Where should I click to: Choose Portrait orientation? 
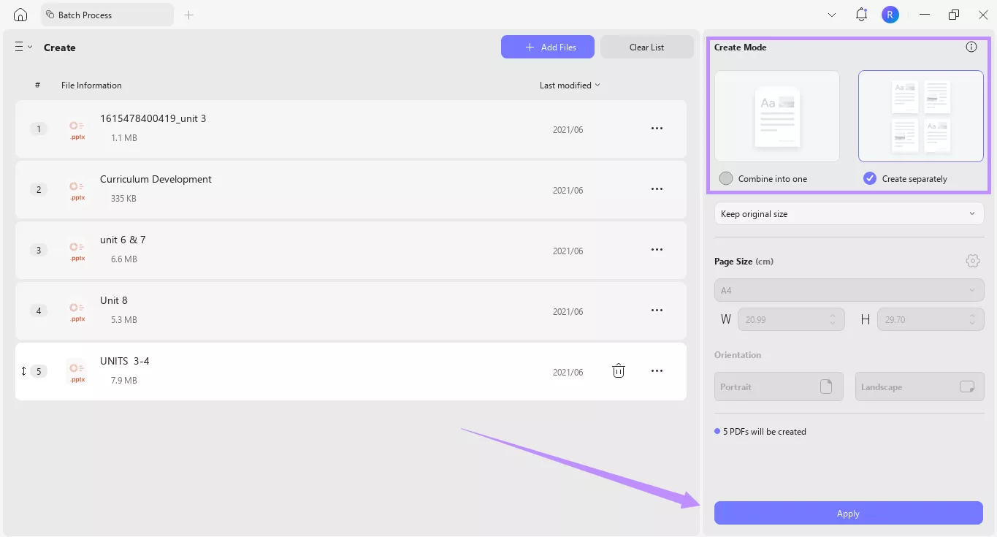779,386
